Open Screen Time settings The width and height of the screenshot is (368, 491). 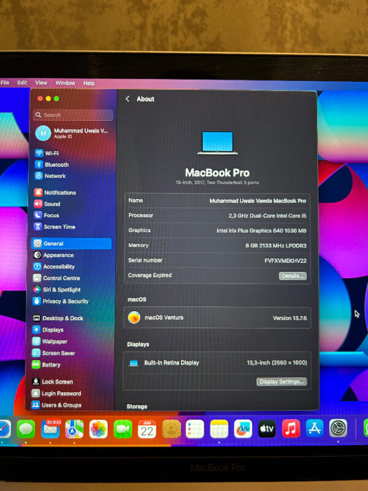[x=55, y=226]
